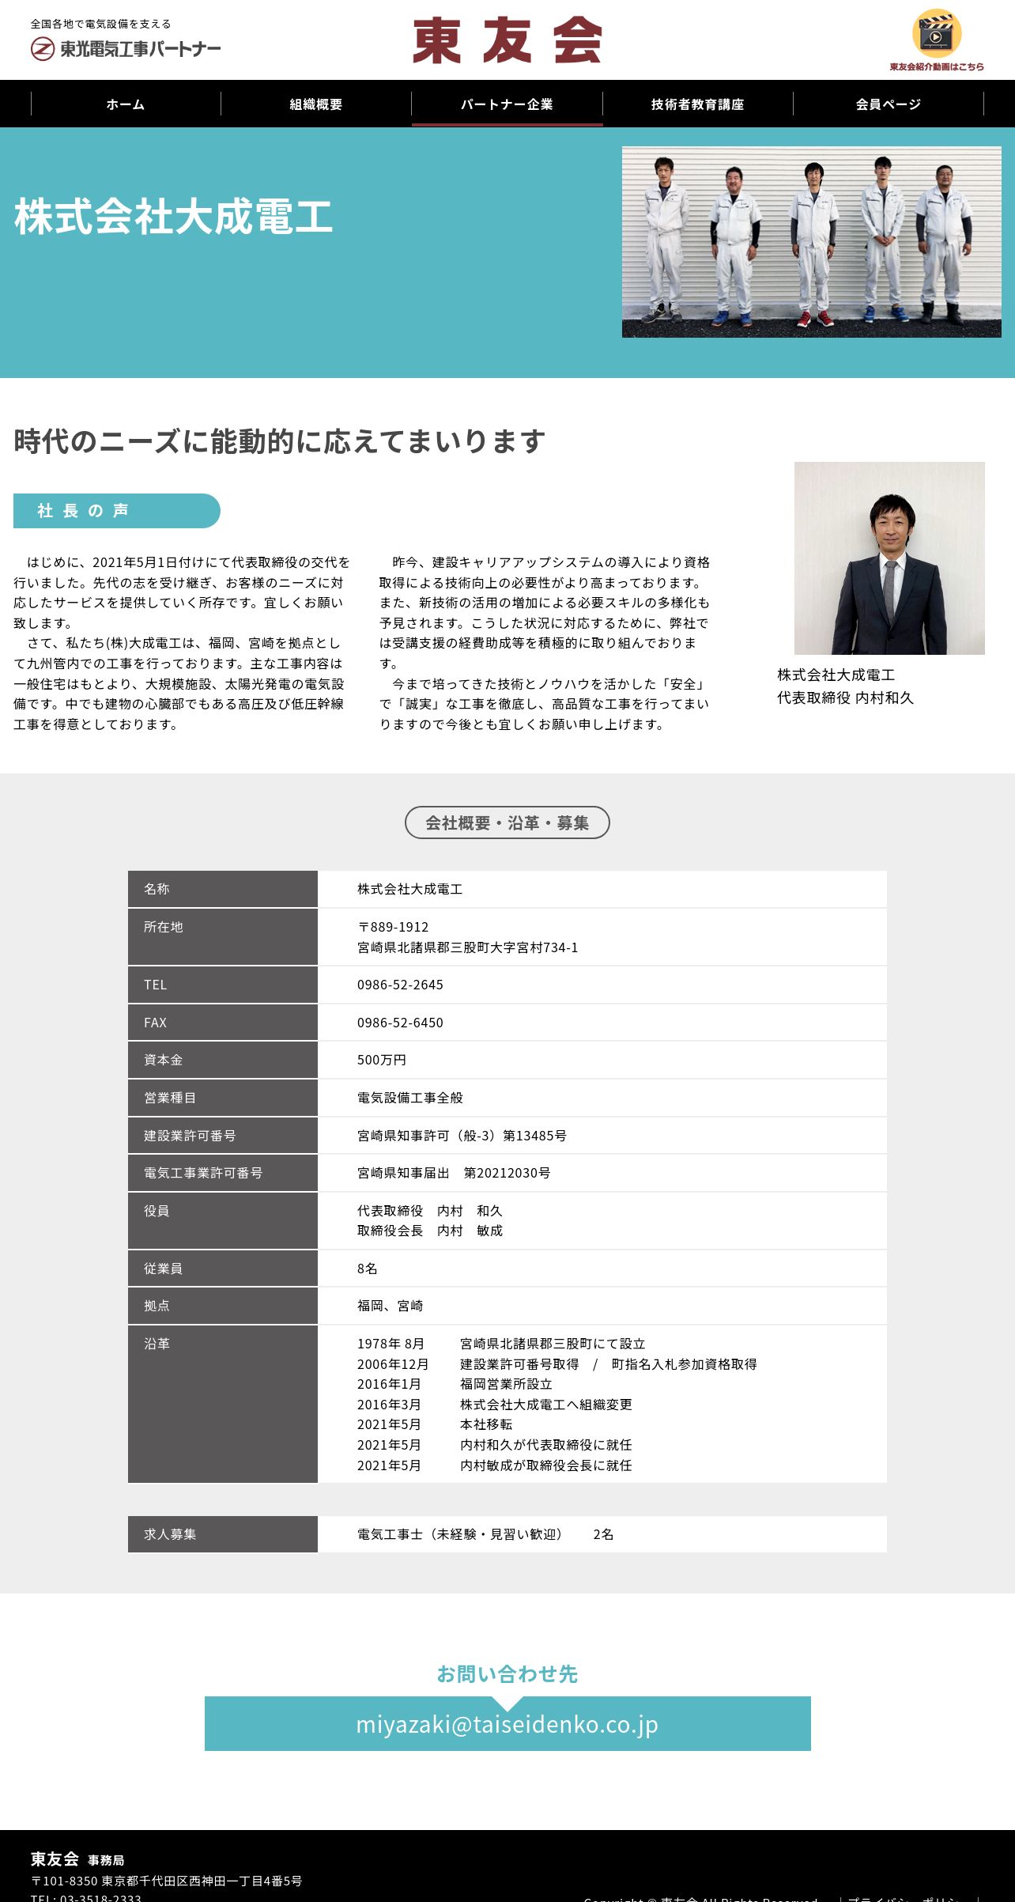Click the capital value 500万円
Screen dimensions: 1015x1902
(x=382, y=1060)
